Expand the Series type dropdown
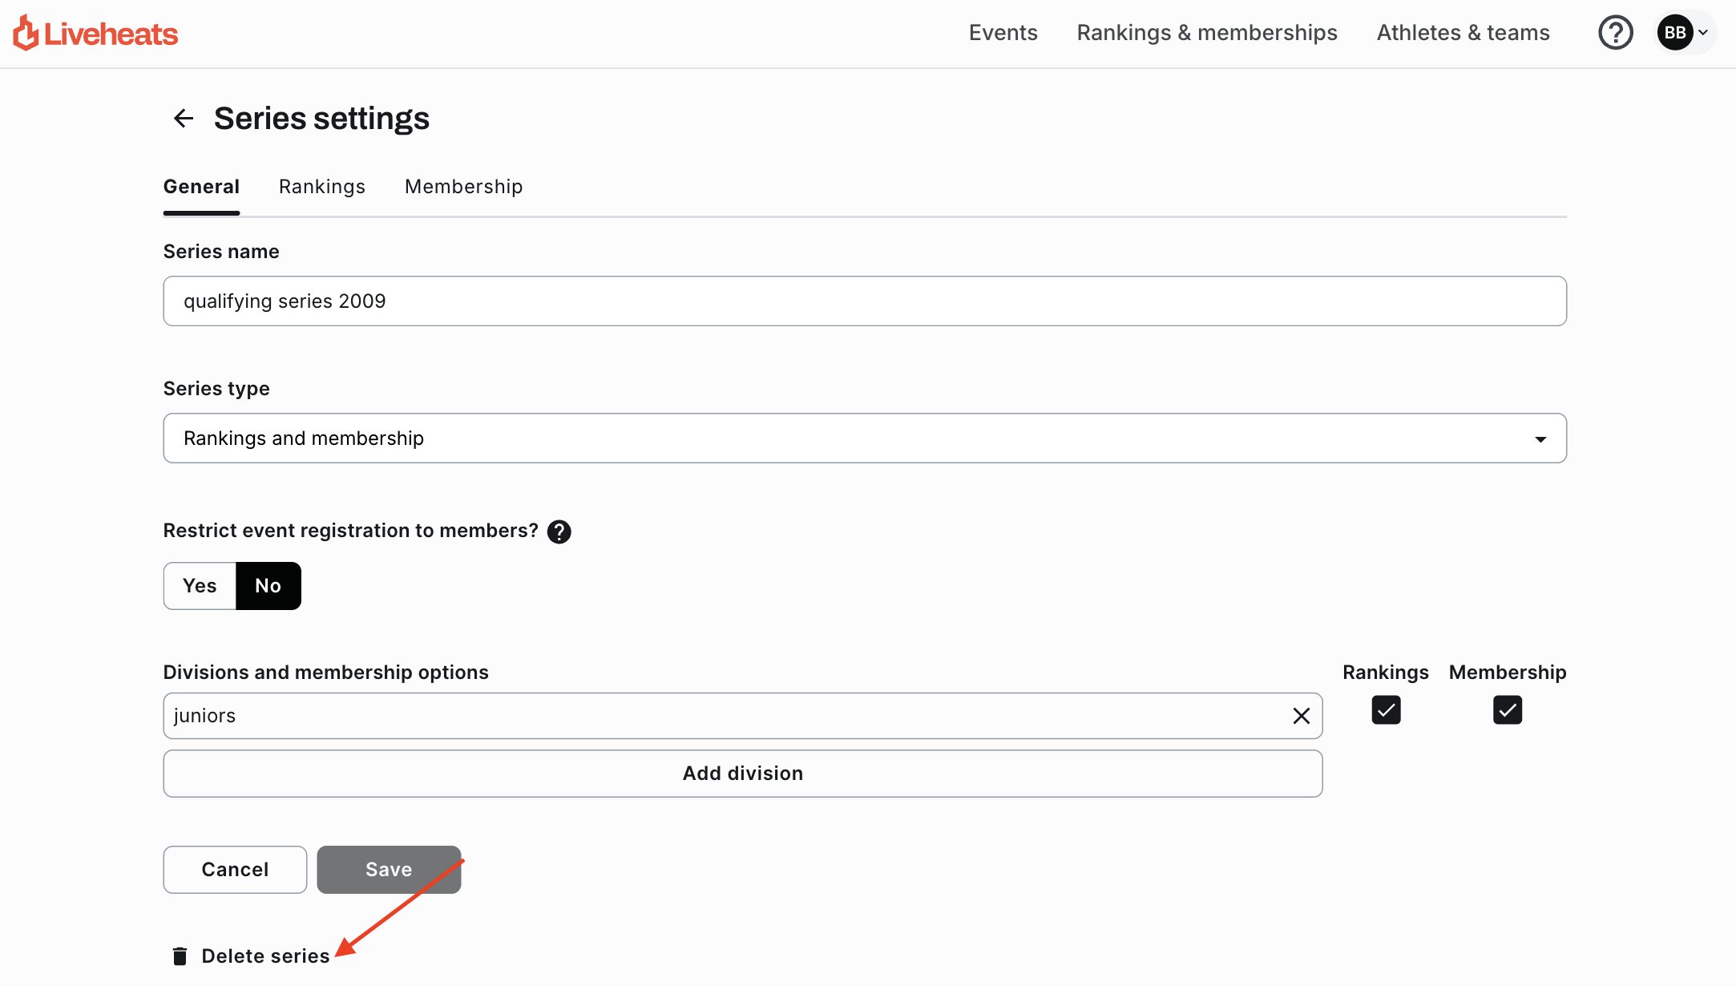The width and height of the screenshot is (1736, 986). pyautogui.click(x=865, y=438)
